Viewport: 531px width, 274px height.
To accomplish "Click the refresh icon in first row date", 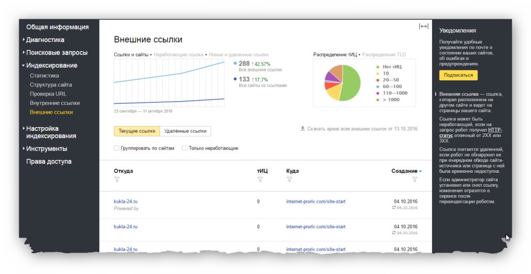I will [394, 208].
